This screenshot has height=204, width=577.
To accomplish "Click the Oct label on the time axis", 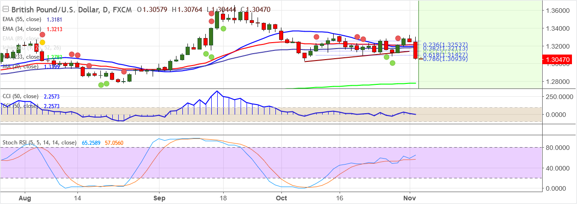I will point(282,199).
